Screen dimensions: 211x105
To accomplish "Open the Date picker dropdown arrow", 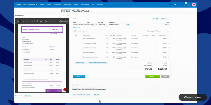I will [x=96, y=25].
